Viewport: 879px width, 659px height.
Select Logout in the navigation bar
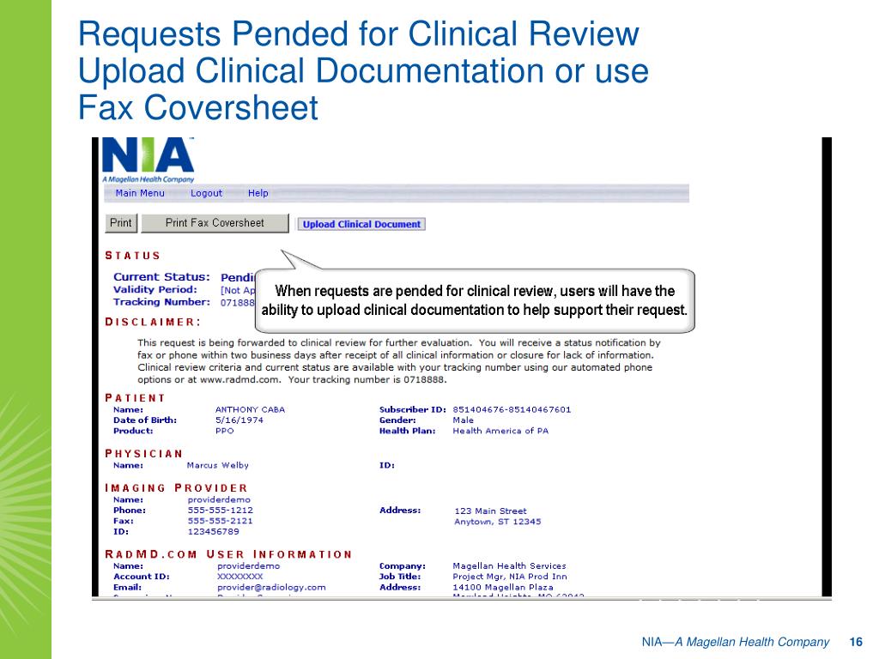coord(206,193)
